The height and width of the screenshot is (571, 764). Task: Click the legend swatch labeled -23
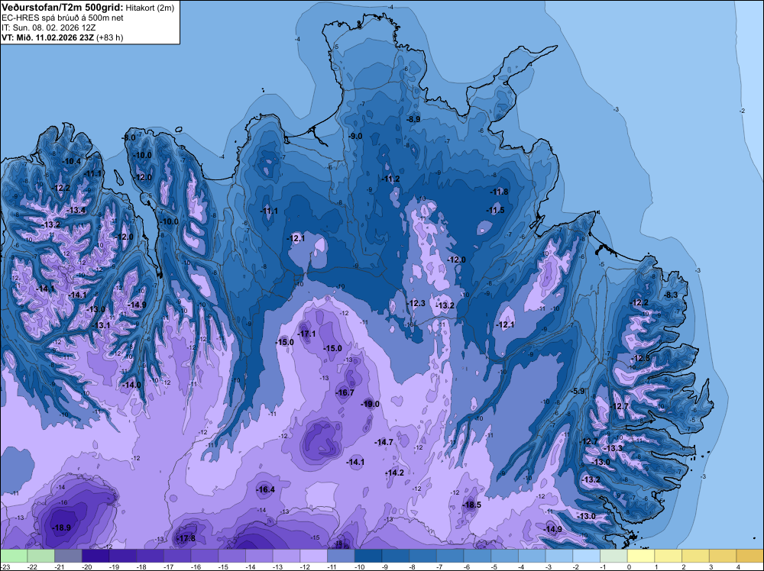[x=14, y=556]
